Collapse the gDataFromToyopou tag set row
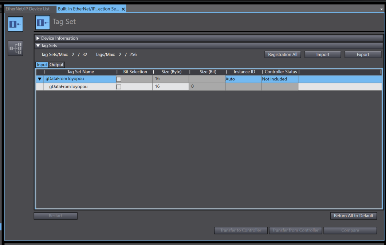 tap(40, 79)
